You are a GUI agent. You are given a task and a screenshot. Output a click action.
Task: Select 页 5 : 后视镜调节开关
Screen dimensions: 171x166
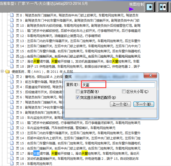click(39, 92)
